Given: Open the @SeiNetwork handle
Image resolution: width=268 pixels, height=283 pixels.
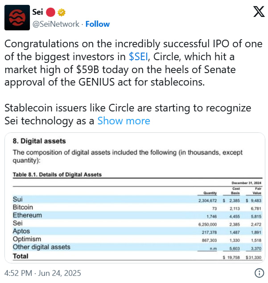Looking at the screenshot, I should tap(55, 24).
